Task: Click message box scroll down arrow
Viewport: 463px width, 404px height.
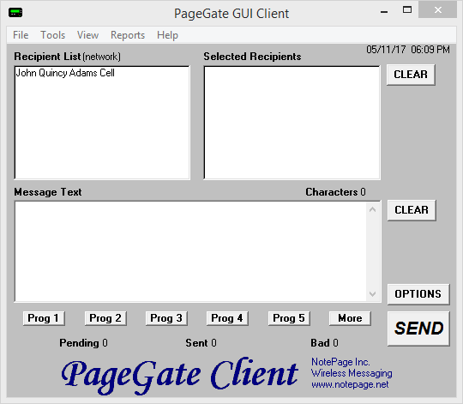Action: point(373,294)
